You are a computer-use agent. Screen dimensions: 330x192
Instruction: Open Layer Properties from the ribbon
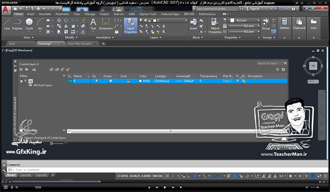(x=130, y=25)
